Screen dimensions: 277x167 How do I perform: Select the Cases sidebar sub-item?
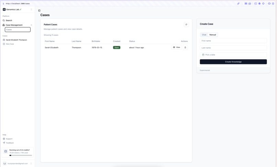18,30
